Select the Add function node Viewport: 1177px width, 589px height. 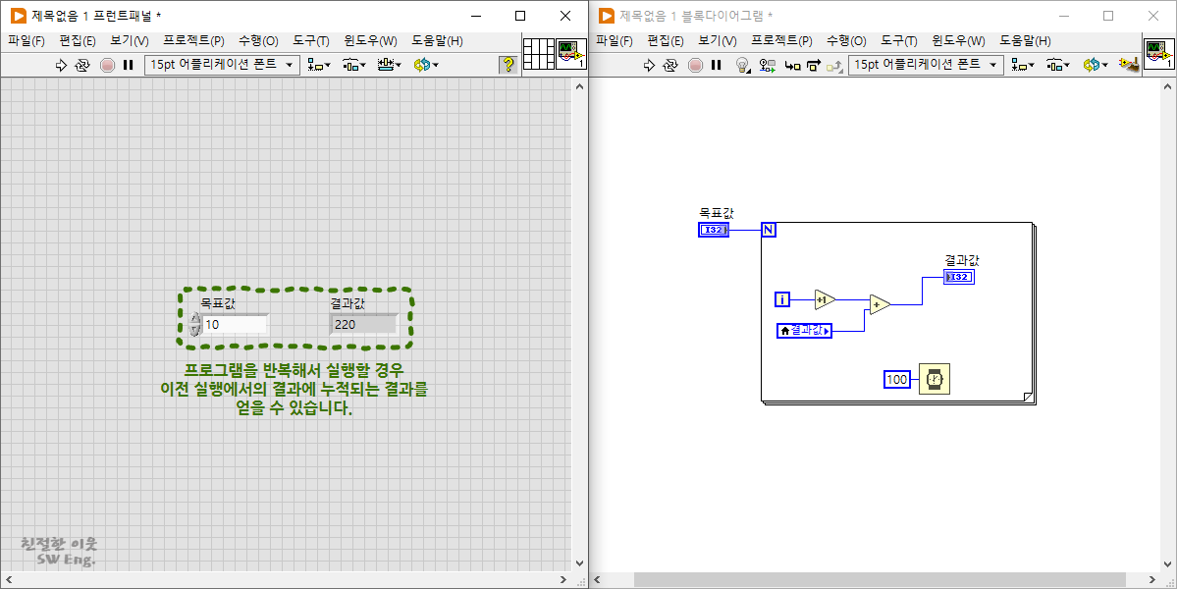point(879,304)
